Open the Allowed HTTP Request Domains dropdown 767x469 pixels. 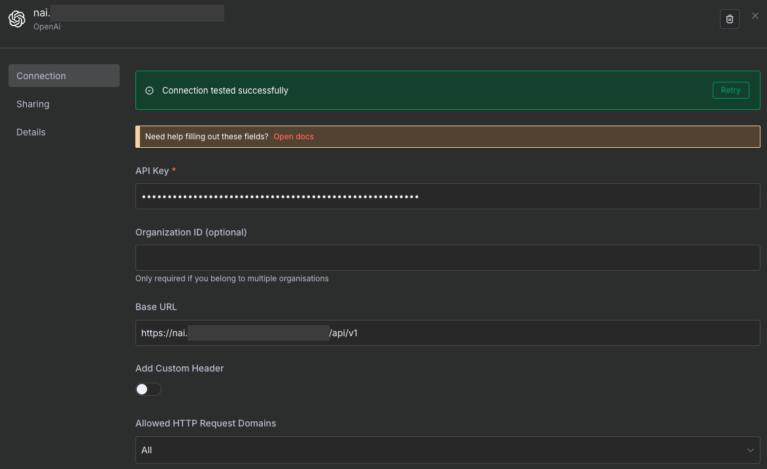pyautogui.click(x=447, y=450)
